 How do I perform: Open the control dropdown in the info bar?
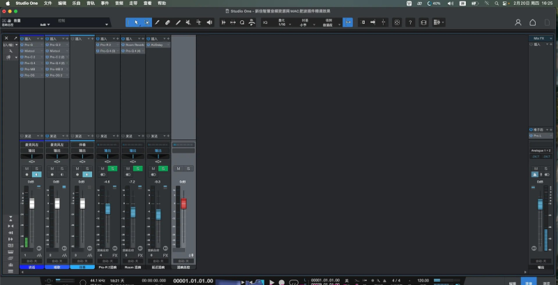(107, 24)
